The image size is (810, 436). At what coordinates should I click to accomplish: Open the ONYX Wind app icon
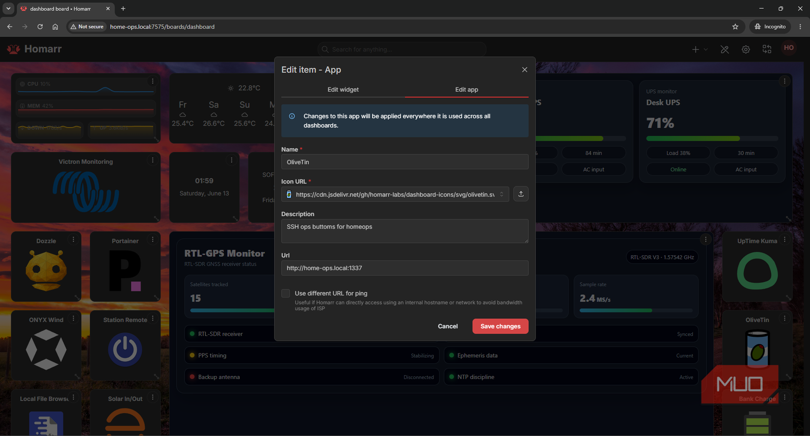(46, 350)
